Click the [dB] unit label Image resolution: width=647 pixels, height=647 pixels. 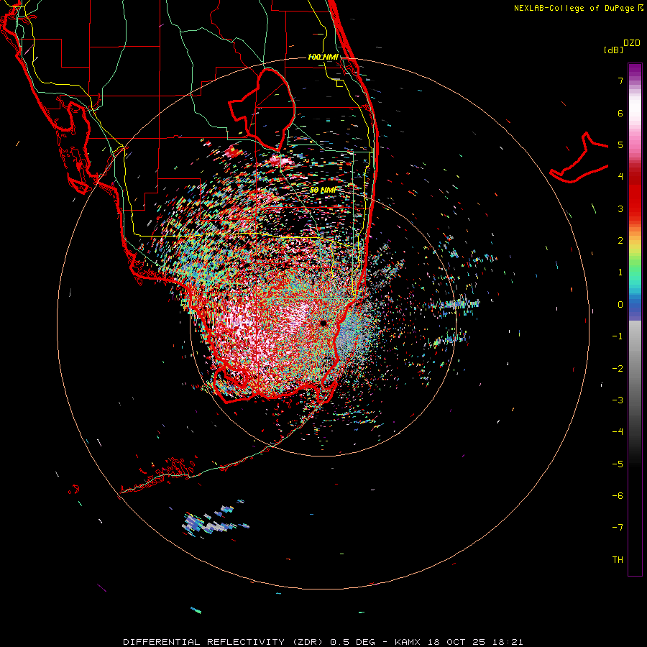click(x=613, y=50)
